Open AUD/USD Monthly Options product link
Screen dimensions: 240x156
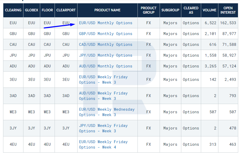106,66
